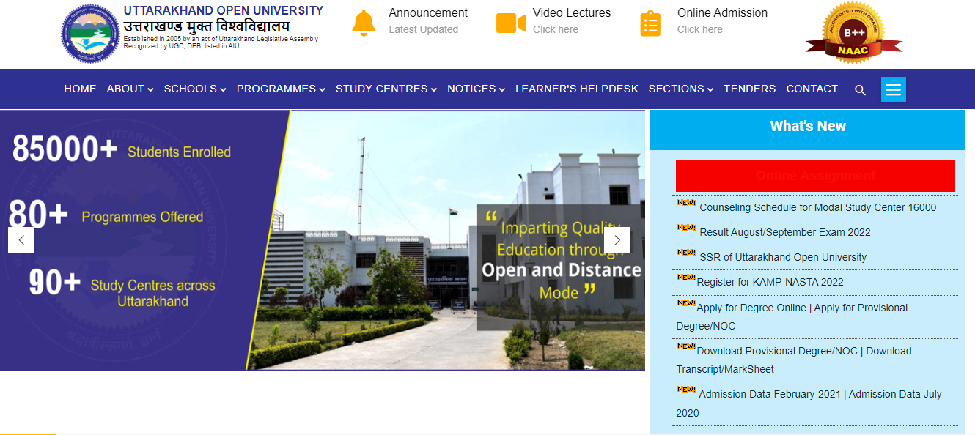Viewport: 975px width, 435px height.
Task: Click NEW badge beside Register for KAMP-NASTA
Action: point(686,277)
